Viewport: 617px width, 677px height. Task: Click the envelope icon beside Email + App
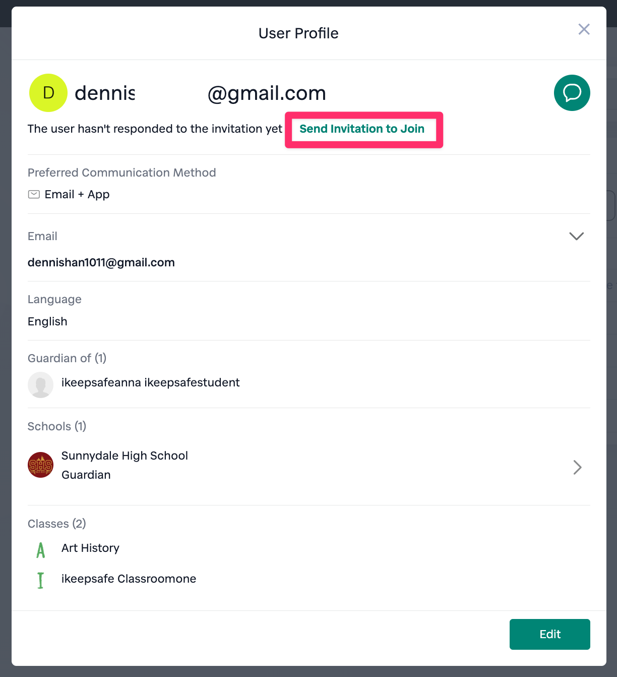[x=34, y=195]
